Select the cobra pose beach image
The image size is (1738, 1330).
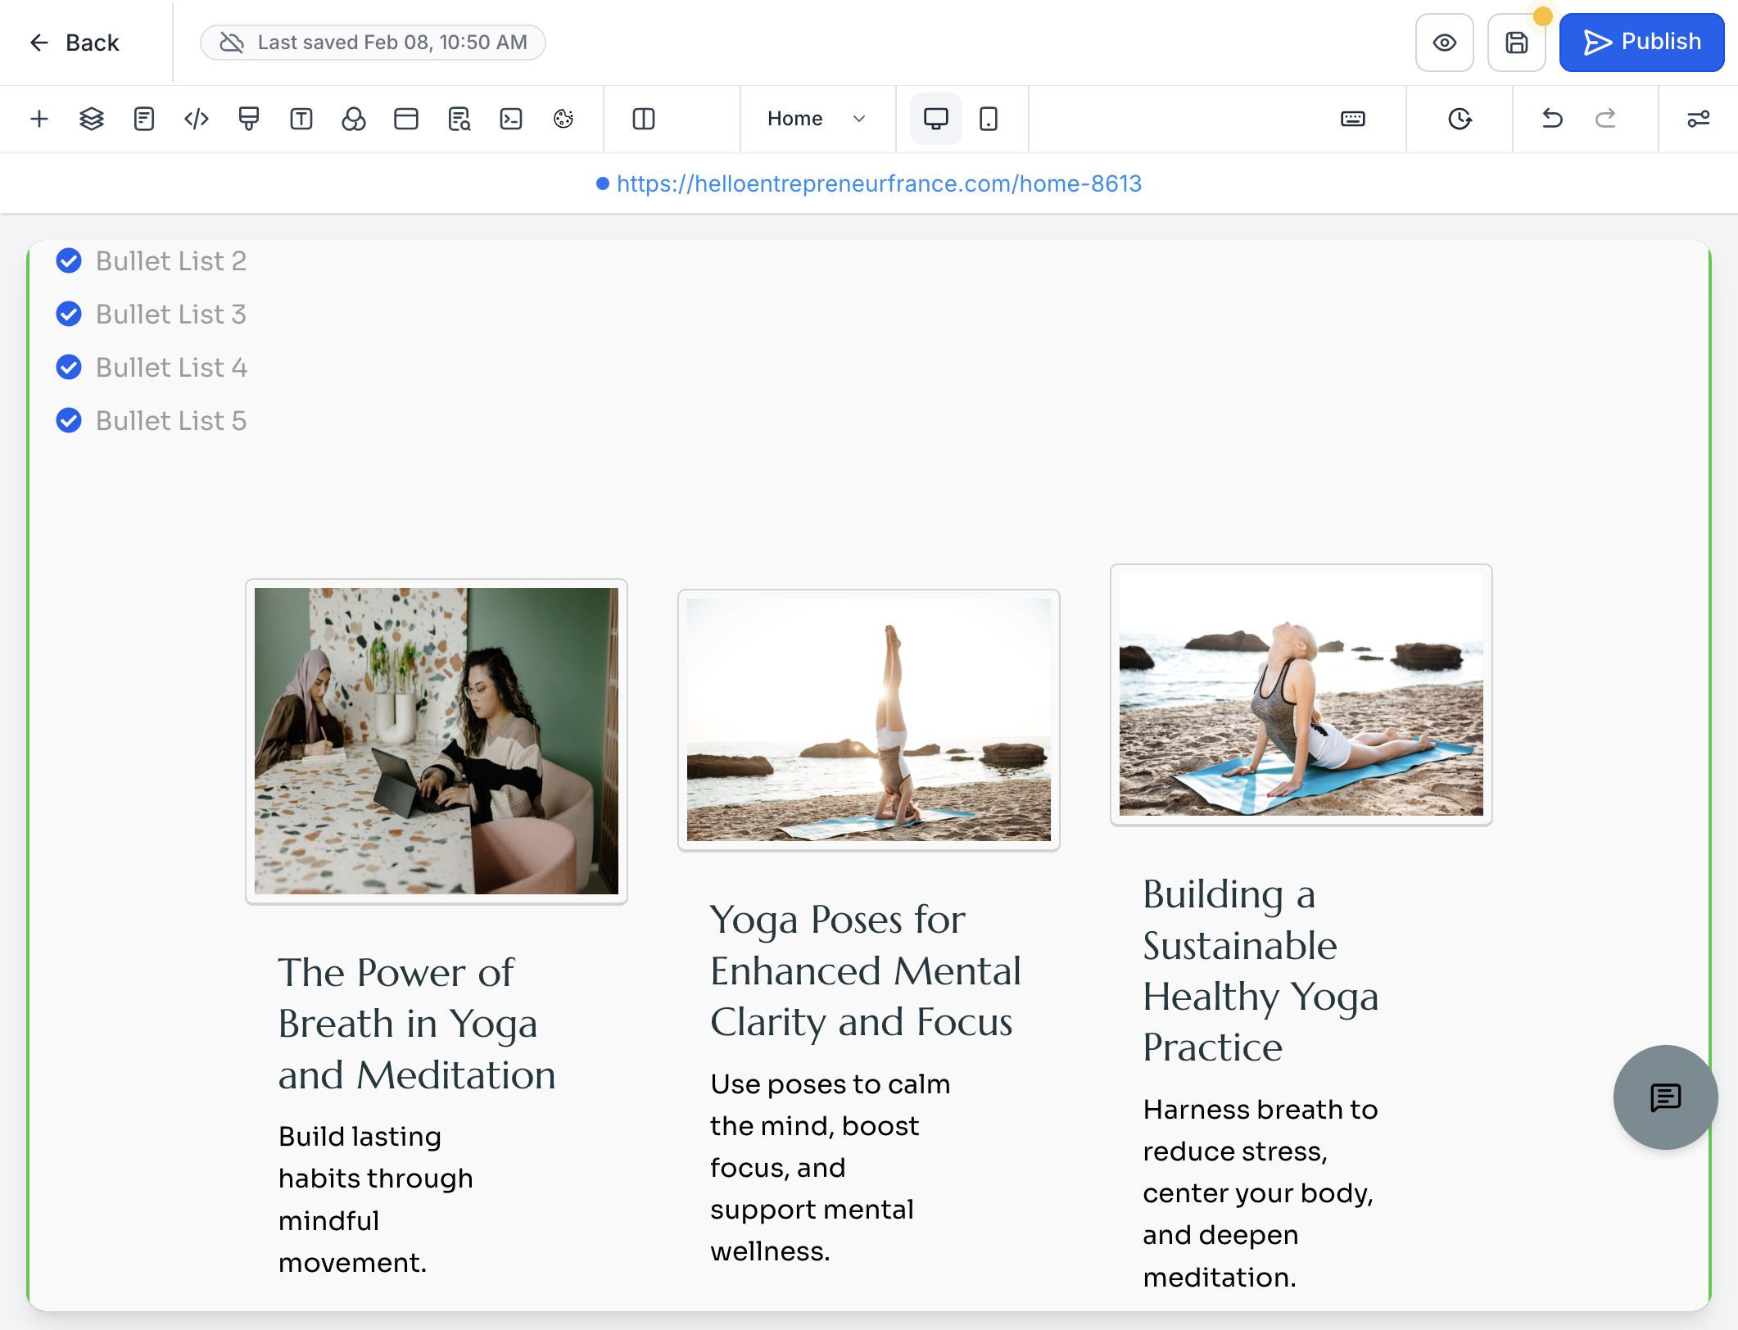(1301, 694)
